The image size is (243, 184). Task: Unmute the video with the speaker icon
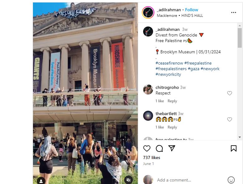129,180
